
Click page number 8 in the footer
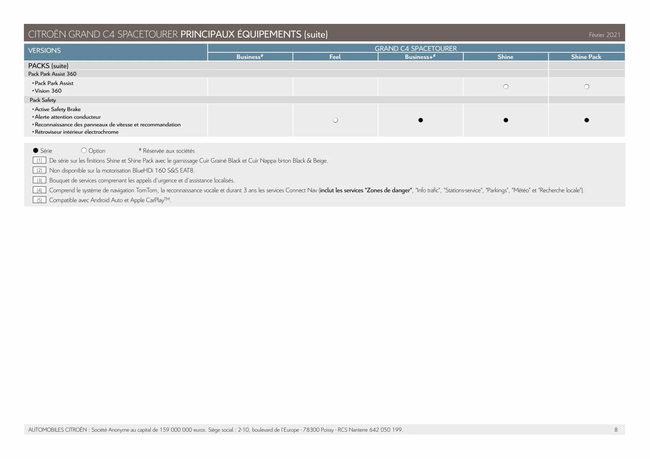(616, 430)
